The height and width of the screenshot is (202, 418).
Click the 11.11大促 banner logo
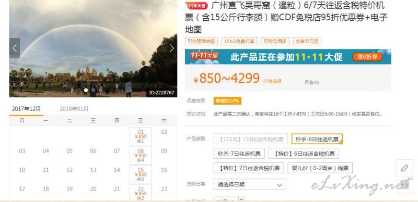[204, 56]
